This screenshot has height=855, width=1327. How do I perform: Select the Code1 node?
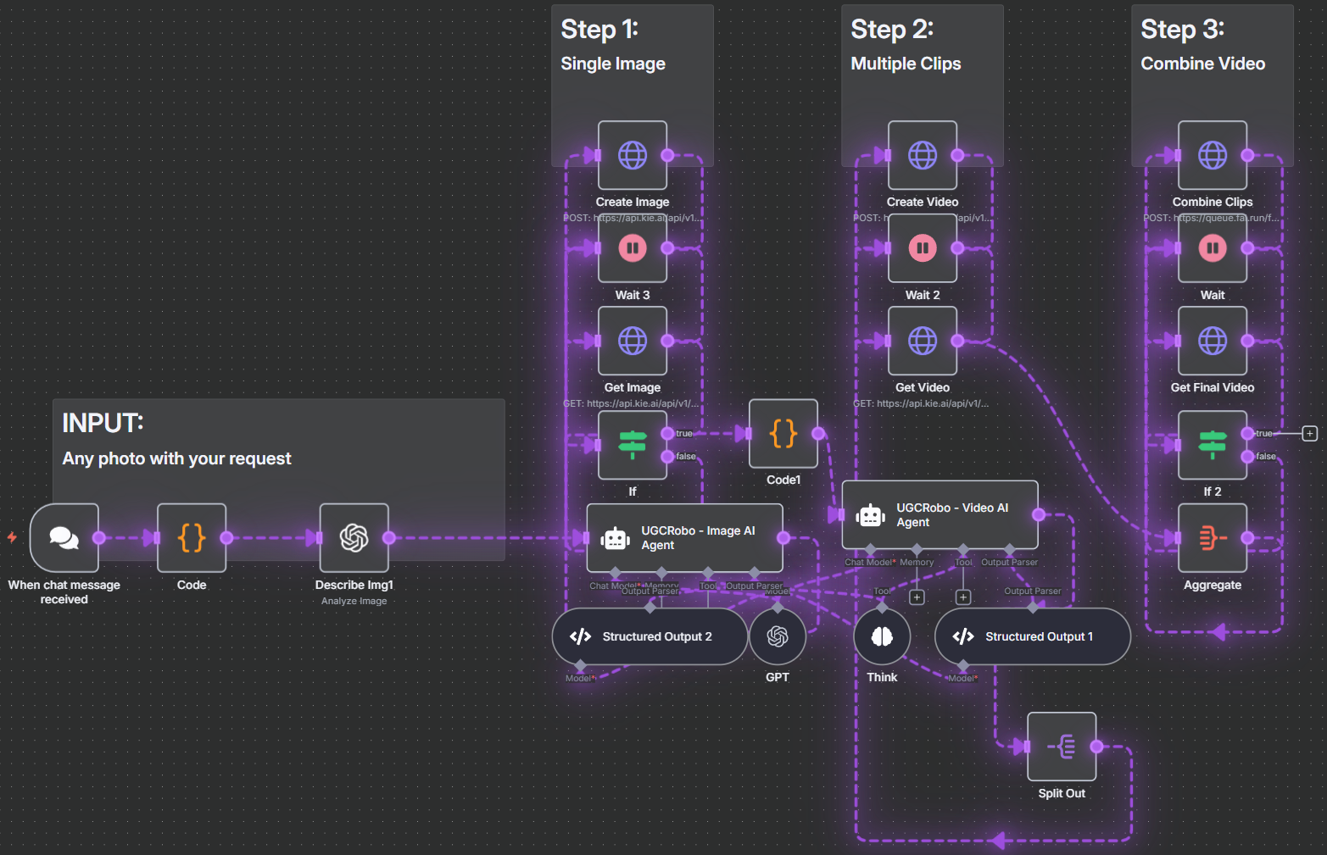(x=783, y=434)
